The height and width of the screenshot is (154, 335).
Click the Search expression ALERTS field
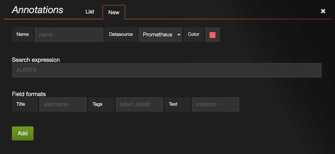(167, 70)
